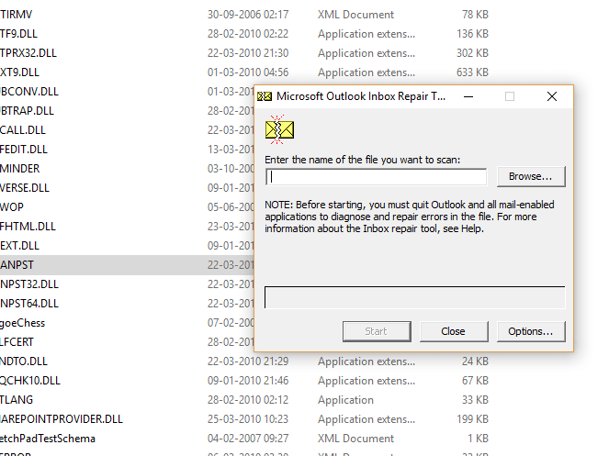Select the NDTO.DLL file

24,361
